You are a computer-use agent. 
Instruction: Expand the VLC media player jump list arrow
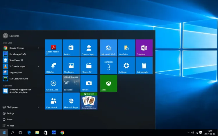pyautogui.click(x=38, y=66)
